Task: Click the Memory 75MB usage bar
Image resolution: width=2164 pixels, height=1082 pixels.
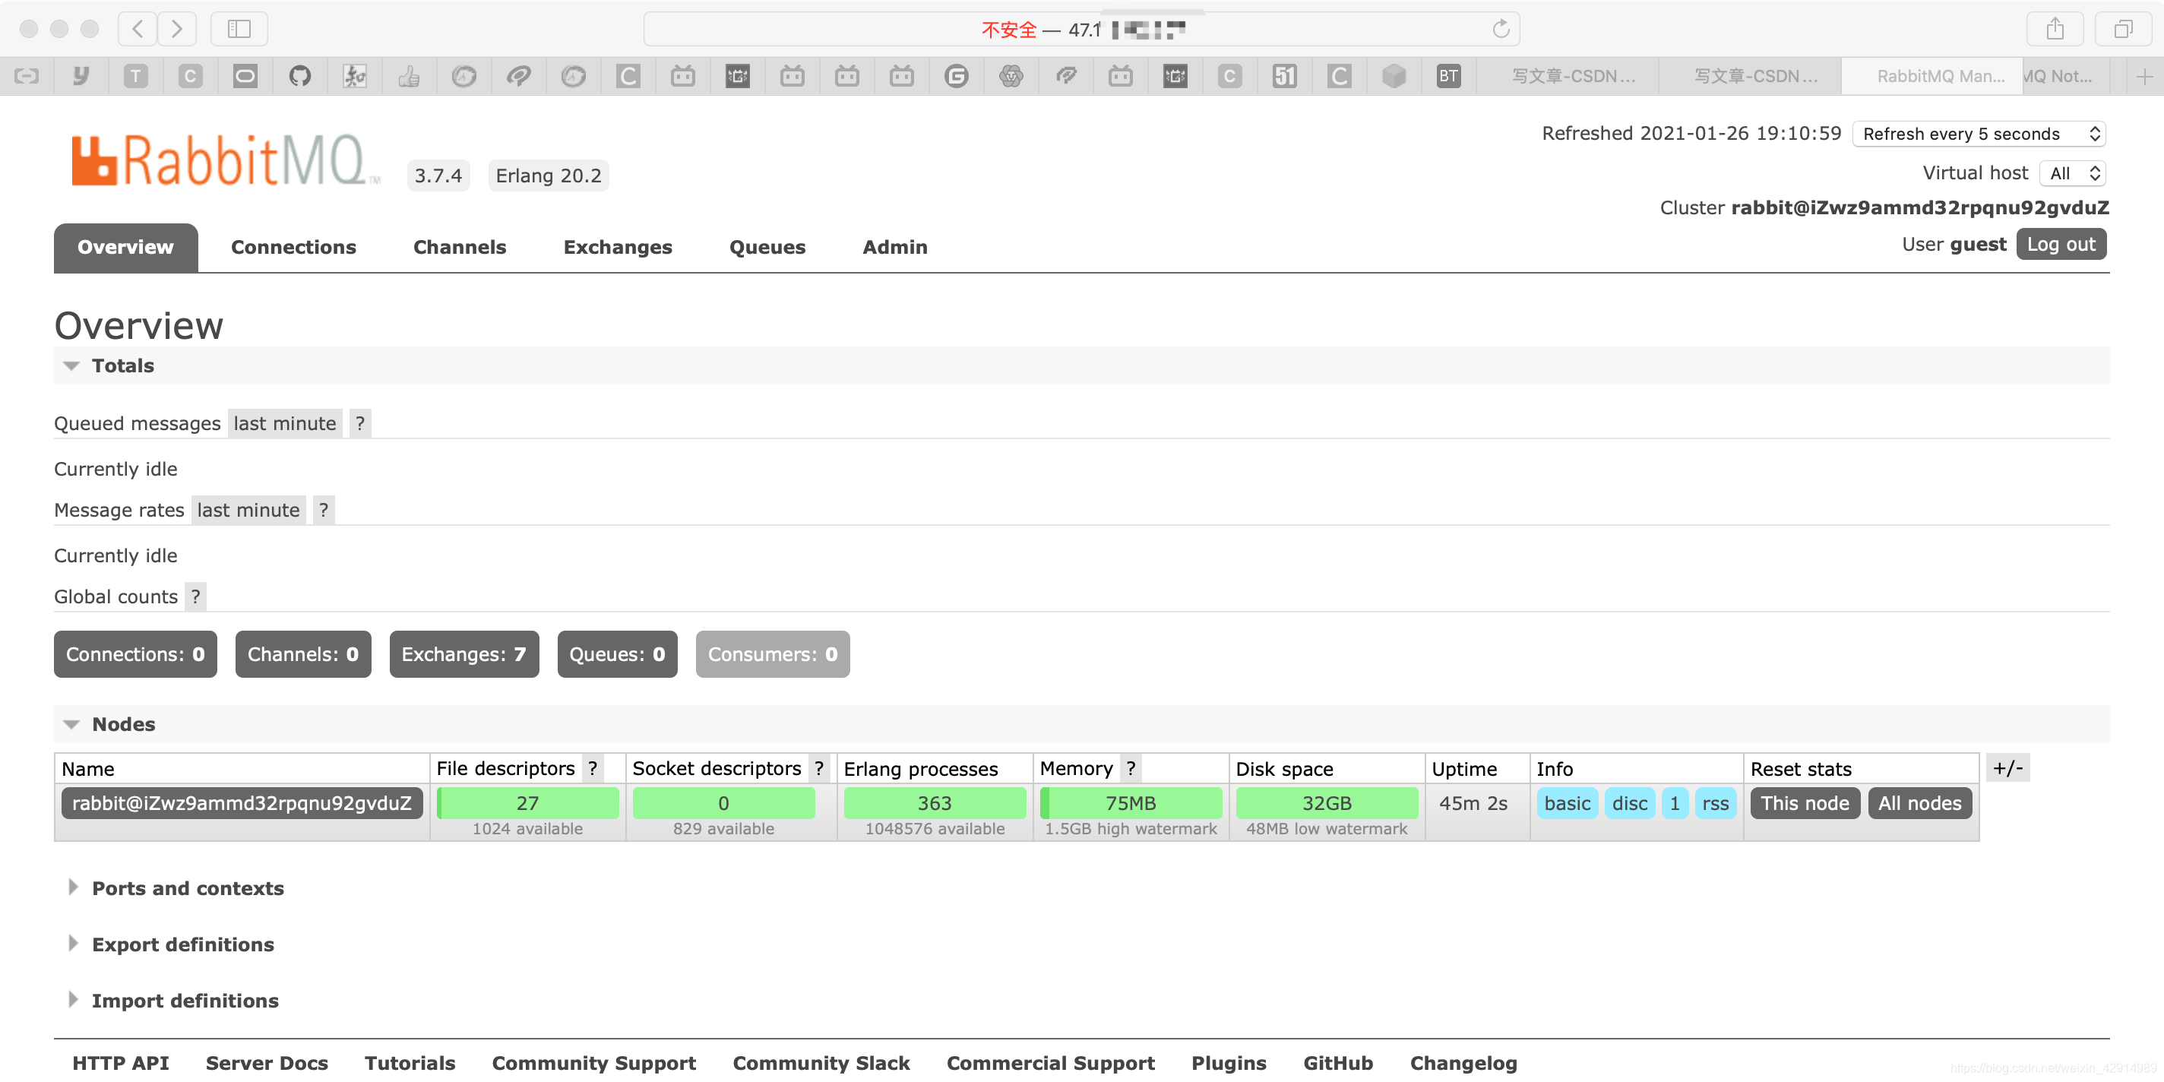Action: [x=1131, y=803]
